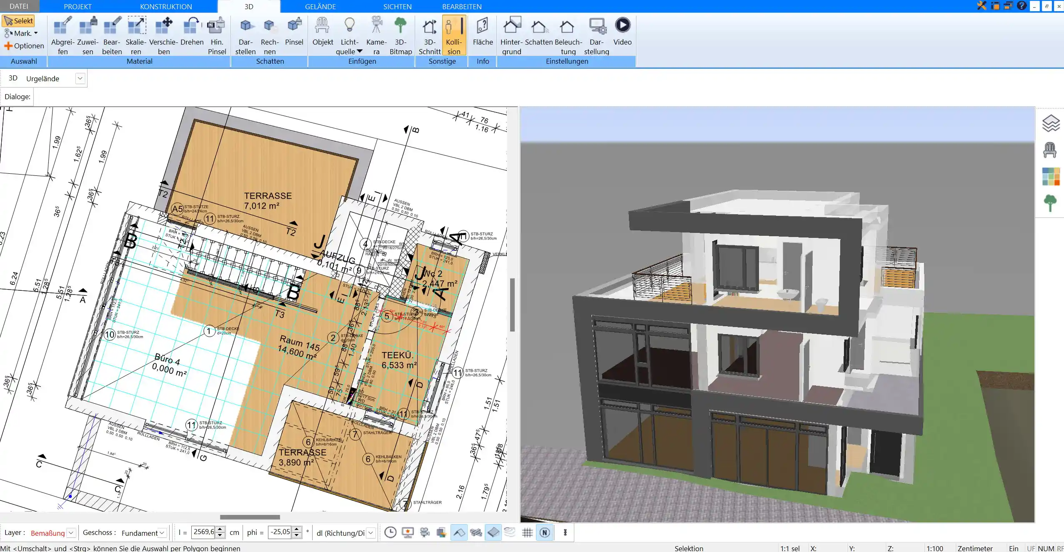
Task: Toggle terrain visibility in bottom toolbar
Action: click(510, 532)
